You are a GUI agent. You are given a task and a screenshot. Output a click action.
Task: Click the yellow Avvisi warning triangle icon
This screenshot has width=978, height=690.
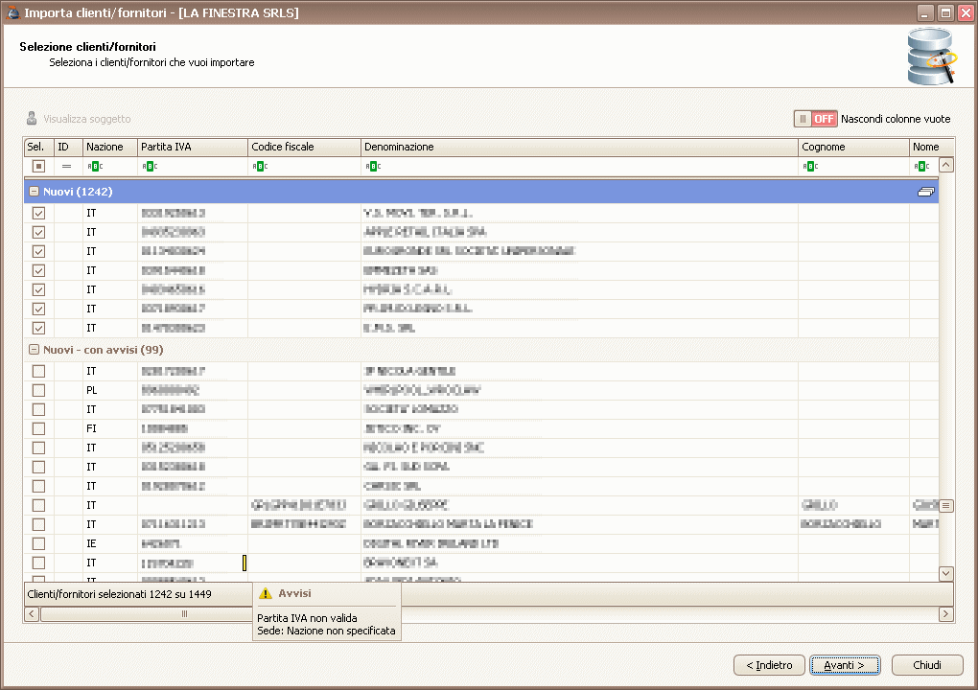(x=266, y=593)
